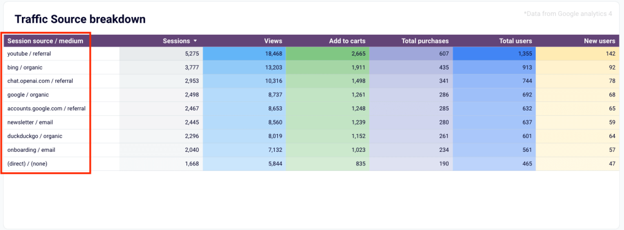Click the 465 total users cell
Viewport: 624px width, 230px height.
(494, 164)
